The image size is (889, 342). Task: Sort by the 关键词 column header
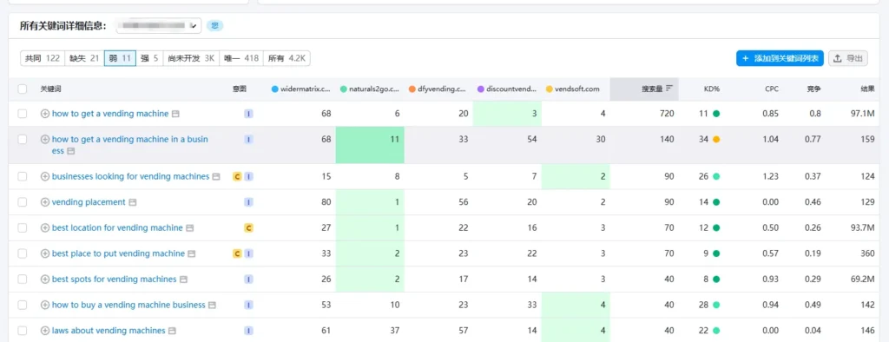51,89
